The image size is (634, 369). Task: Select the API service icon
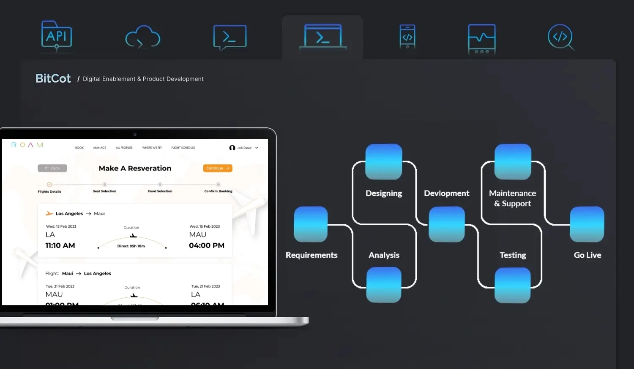click(x=57, y=37)
